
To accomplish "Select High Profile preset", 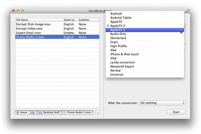I will coord(145,46).
